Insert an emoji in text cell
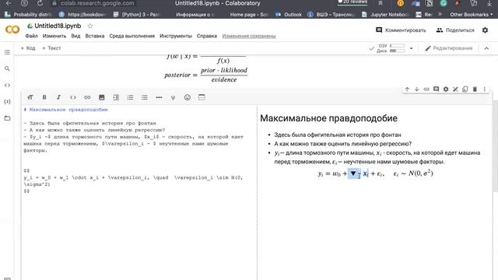Viewport: 498px width, 280px height. [188, 97]
